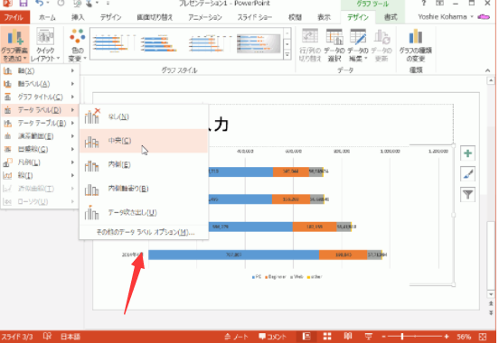Click the Japanese (日本語) language indicator
Screen dimensions: 499x343
coord(71,337)
